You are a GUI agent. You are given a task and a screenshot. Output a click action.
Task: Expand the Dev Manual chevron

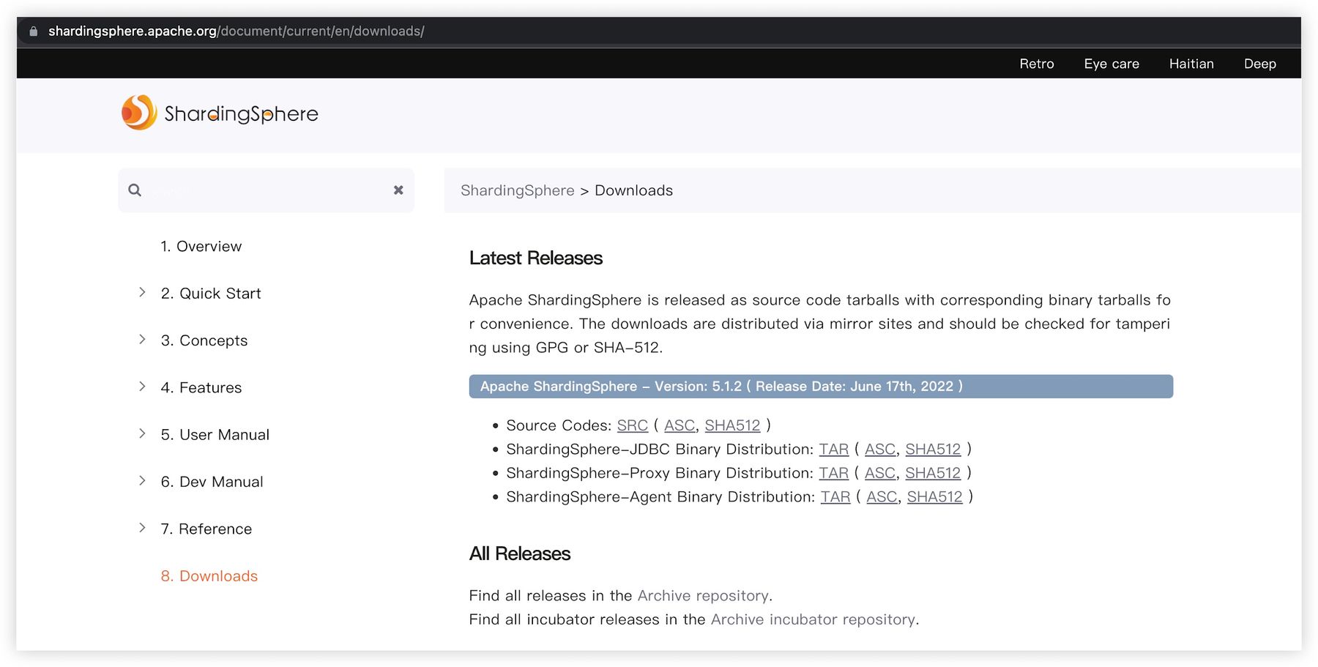(x=142, y=481)
